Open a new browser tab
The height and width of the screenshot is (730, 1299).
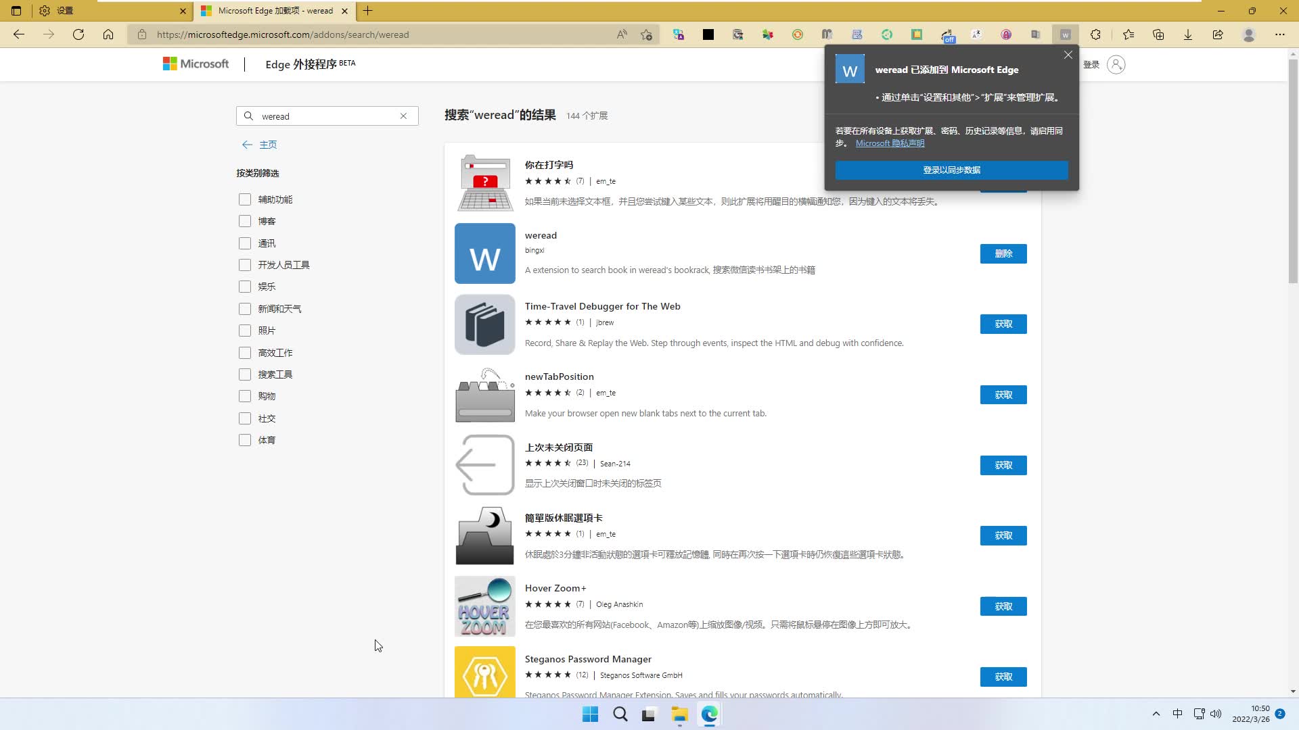[x=368, y=11]
